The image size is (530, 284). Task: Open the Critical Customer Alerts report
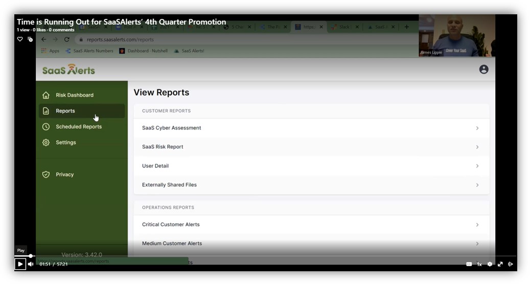pos(311,225)
